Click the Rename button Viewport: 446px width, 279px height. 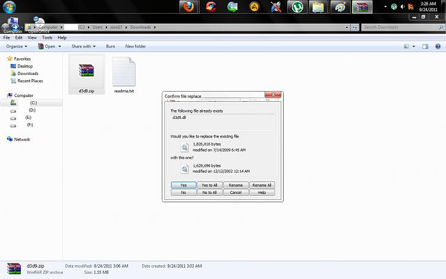[x=235, y=185]
